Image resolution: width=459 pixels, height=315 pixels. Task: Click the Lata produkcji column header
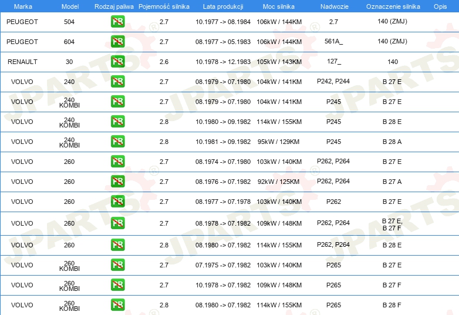tap(223, 6)
